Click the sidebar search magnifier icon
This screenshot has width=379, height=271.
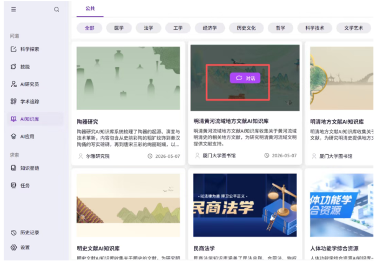(57, 9)
